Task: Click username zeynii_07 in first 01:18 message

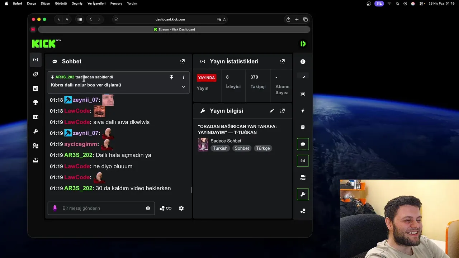Action: point(85,100)
